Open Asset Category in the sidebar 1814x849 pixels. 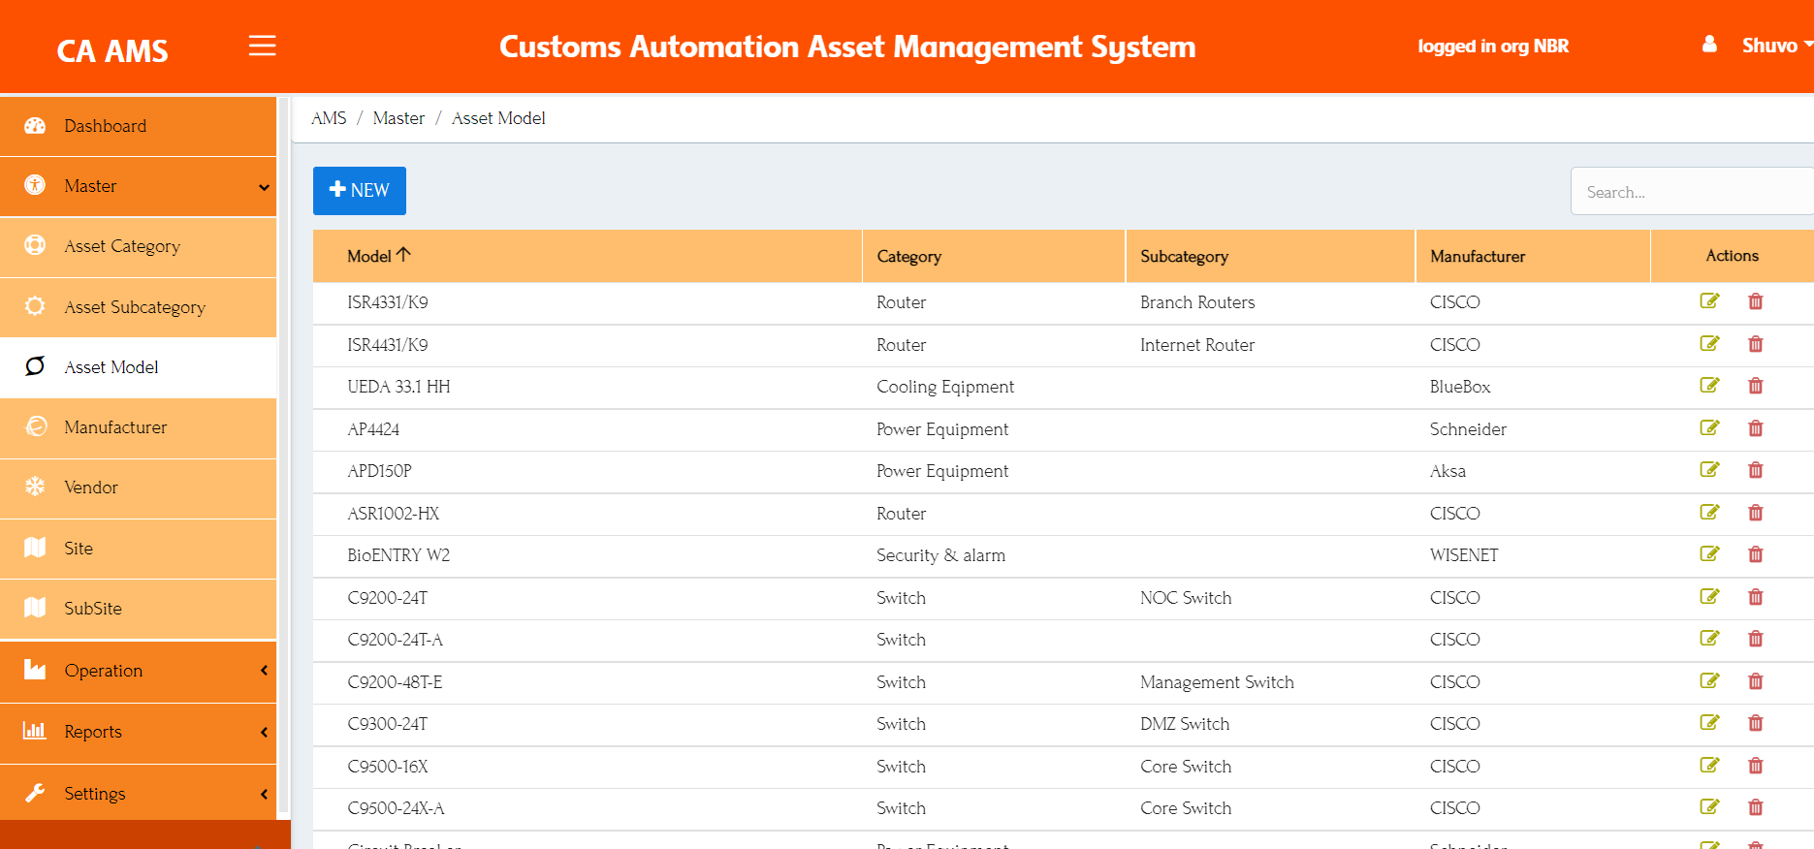point(138,246)
